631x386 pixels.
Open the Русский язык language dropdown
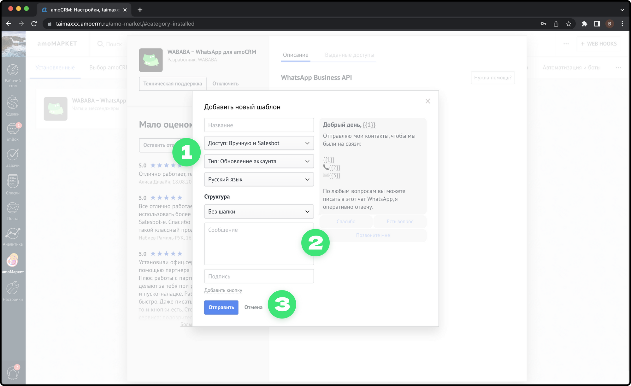click(x=259, y=179)
